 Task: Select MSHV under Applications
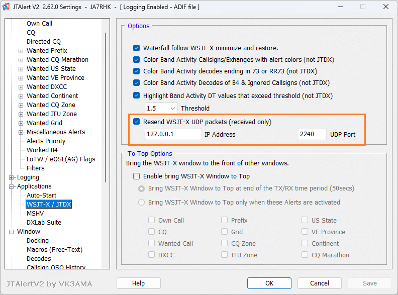(x=35, y=213)
